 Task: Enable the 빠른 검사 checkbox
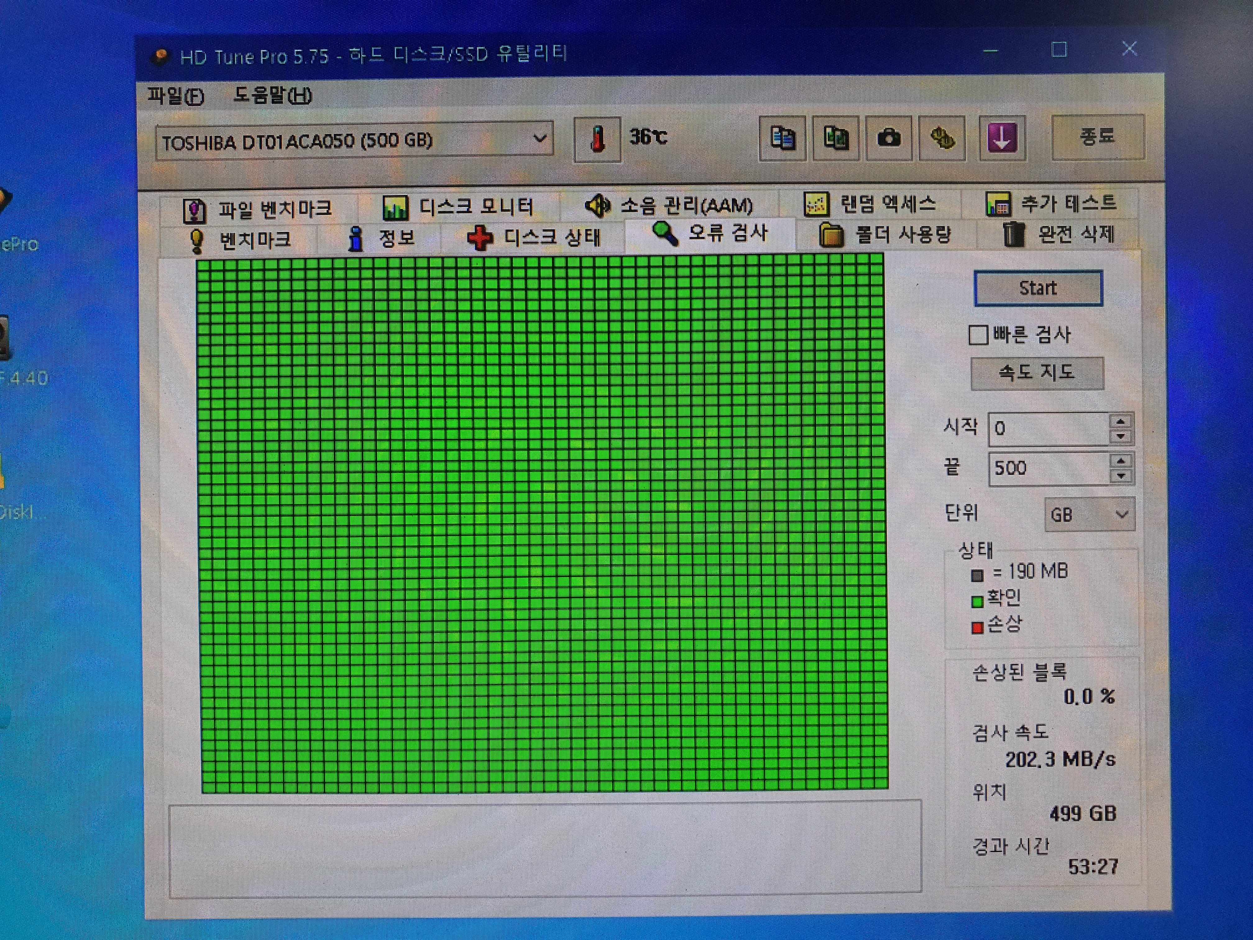978,335
